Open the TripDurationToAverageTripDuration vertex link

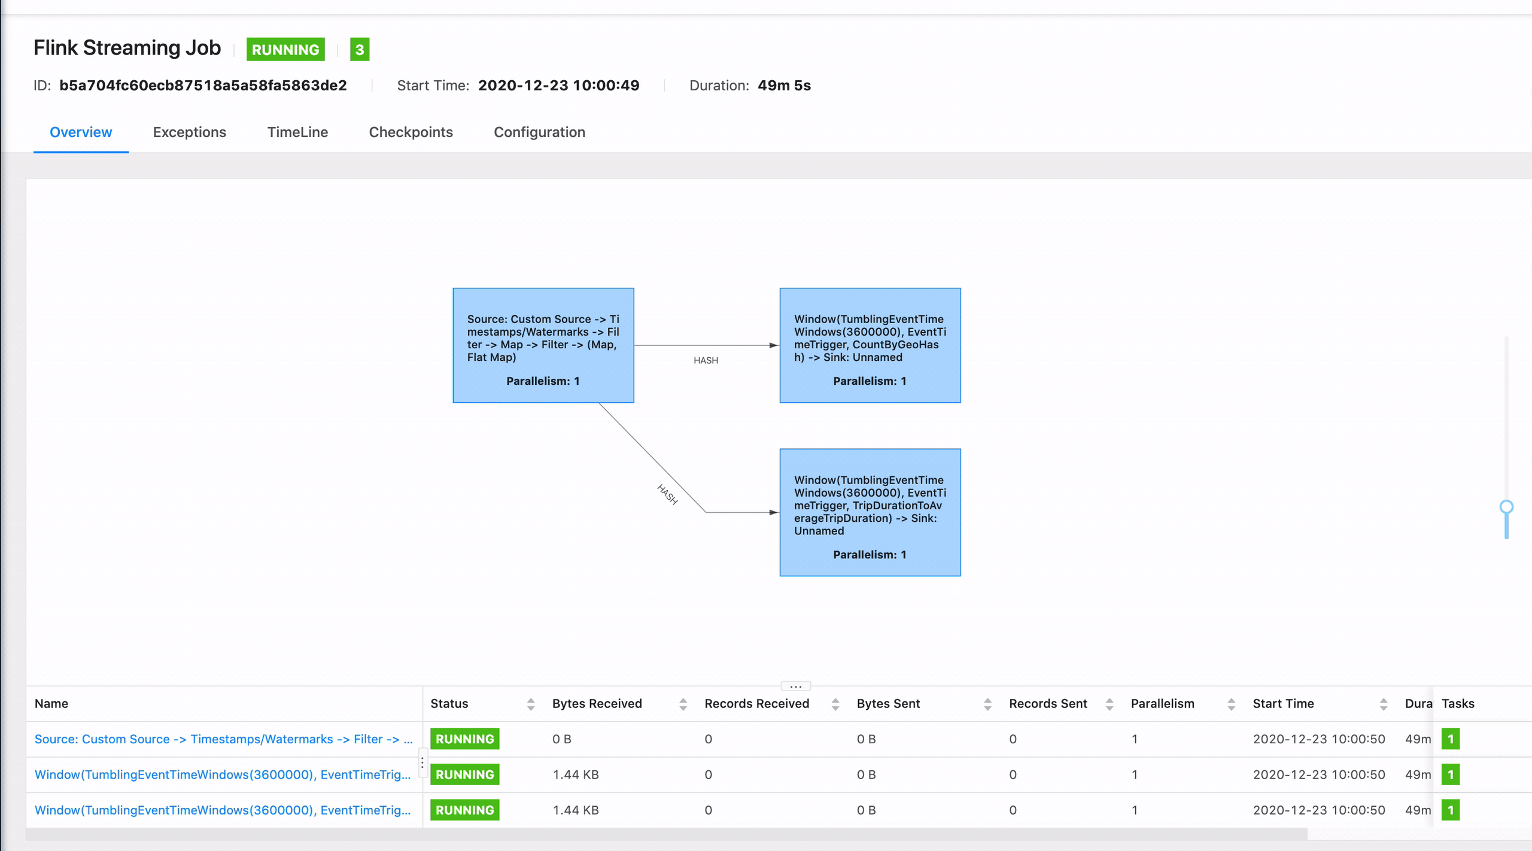(x=223, y=810)
